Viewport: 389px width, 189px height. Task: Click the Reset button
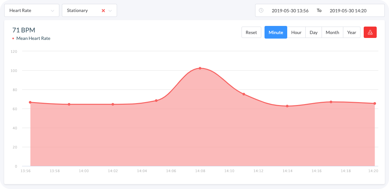[x=251, y=32]
